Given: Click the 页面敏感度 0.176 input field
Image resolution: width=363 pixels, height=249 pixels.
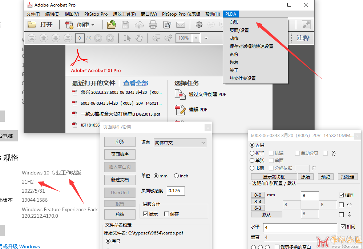Looking at the screenshot, I should (x=176, y=191).
